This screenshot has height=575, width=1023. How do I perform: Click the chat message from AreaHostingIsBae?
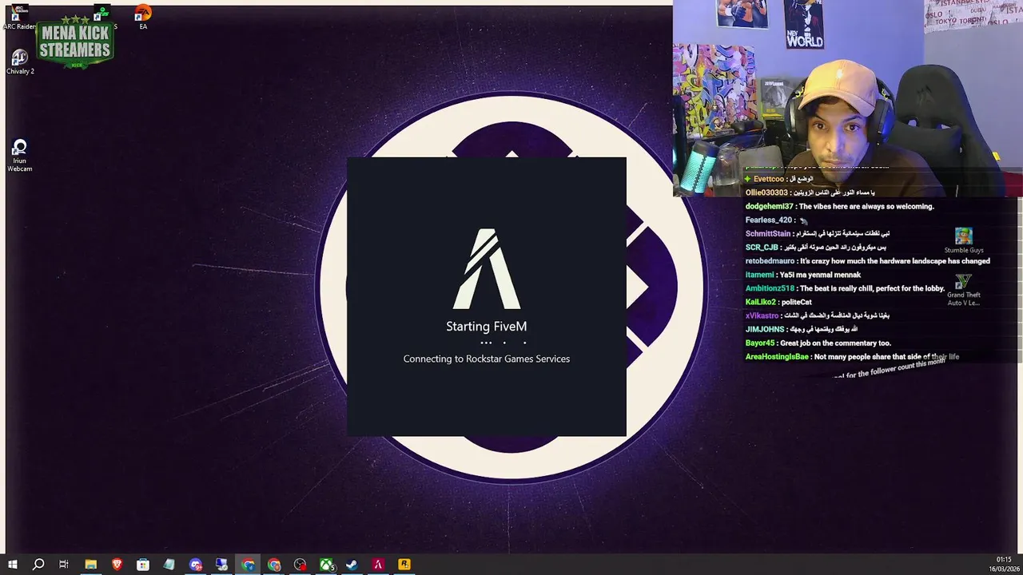click(x=852, y=357)
